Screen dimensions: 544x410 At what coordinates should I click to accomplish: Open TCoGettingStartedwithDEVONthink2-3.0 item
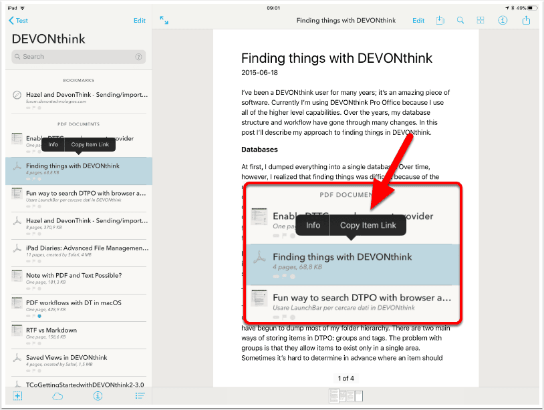coord(79,383)
